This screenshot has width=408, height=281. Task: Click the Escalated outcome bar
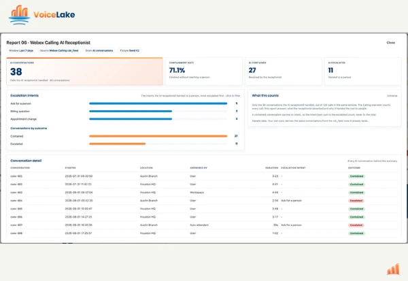point(158,144)
